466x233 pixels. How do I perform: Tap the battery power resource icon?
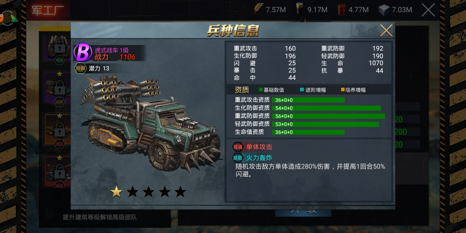click(299, 9)
